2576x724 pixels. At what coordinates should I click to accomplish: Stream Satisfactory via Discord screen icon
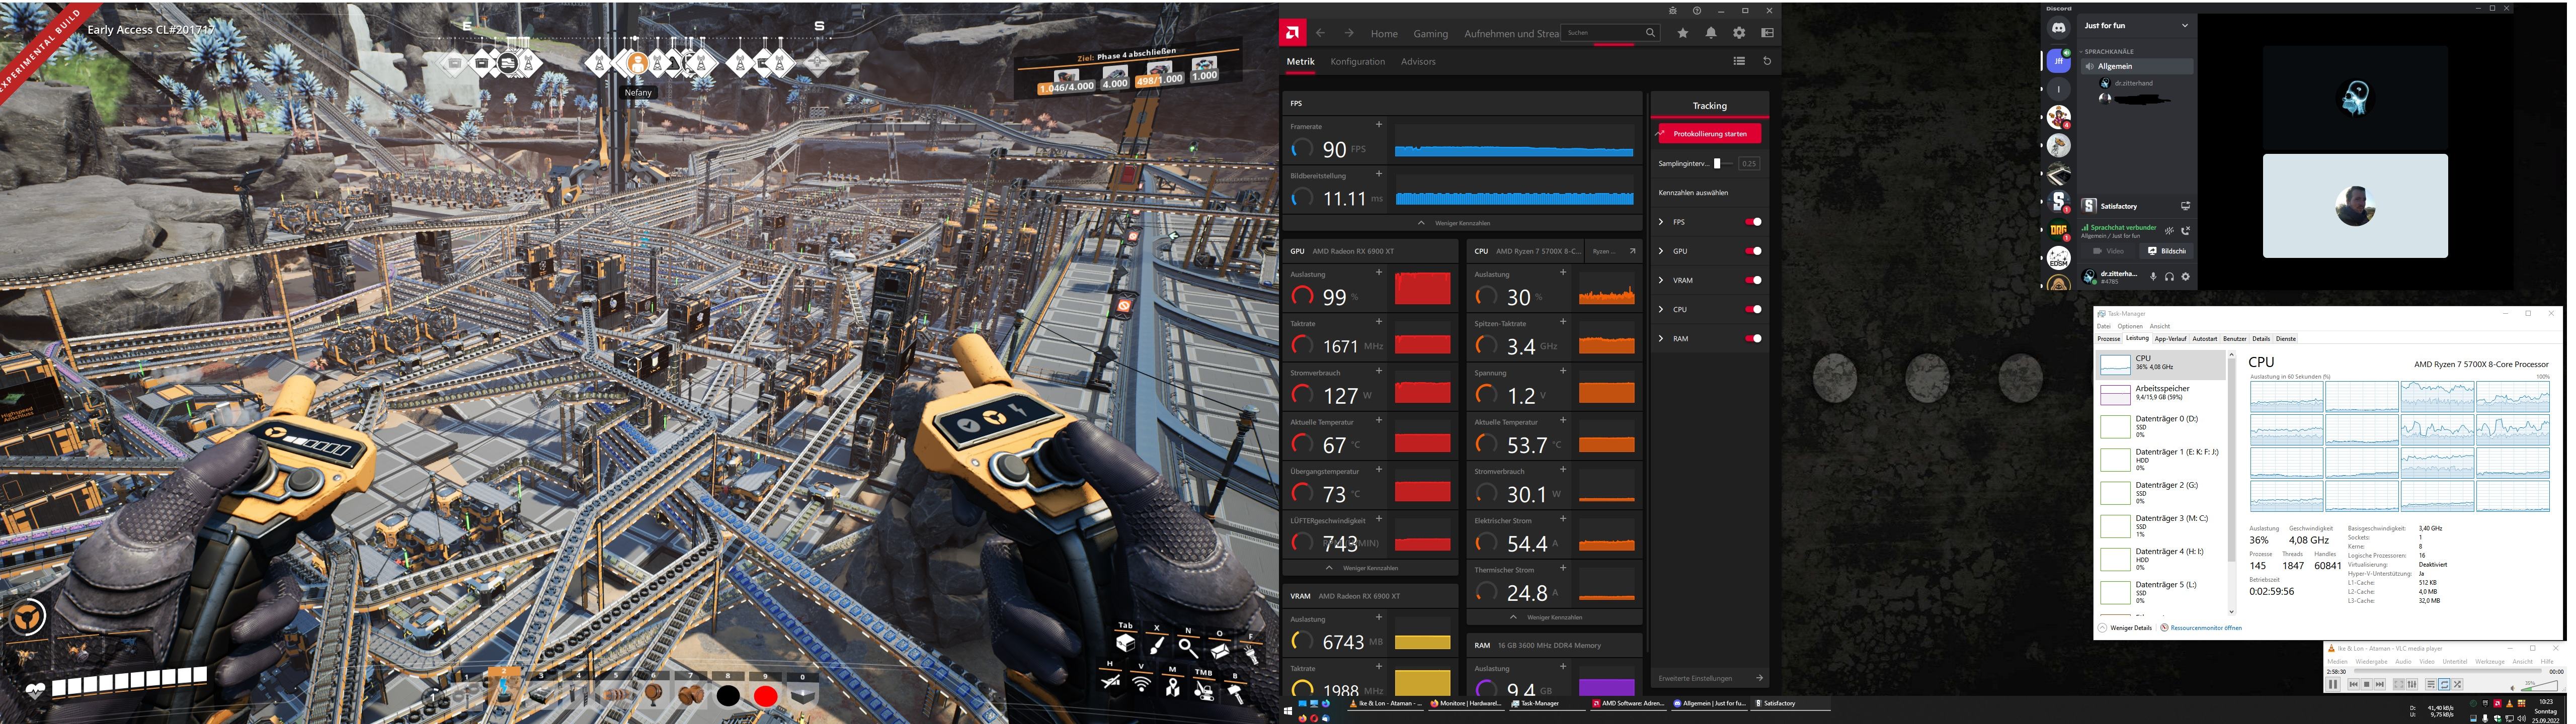2185,206
